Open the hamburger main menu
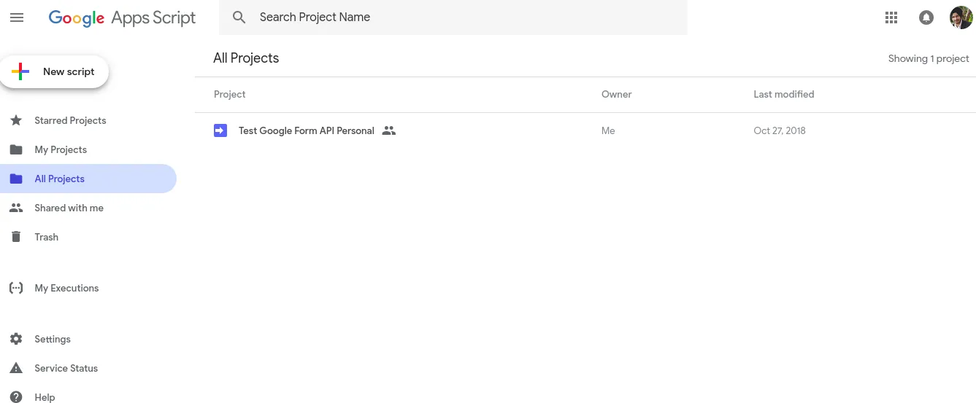The height and width of the screenshot is (403, 976). click(17, 17)
